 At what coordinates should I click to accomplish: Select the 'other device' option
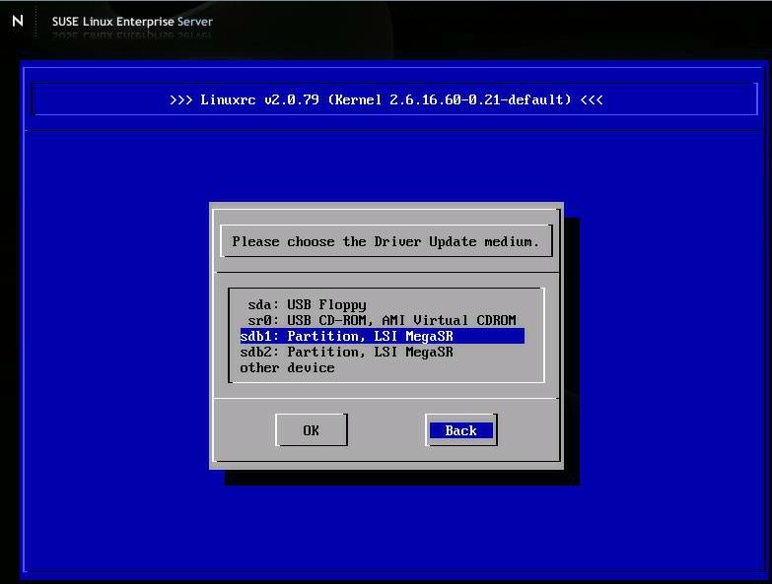pyautogui.click(x=287, y=367)
